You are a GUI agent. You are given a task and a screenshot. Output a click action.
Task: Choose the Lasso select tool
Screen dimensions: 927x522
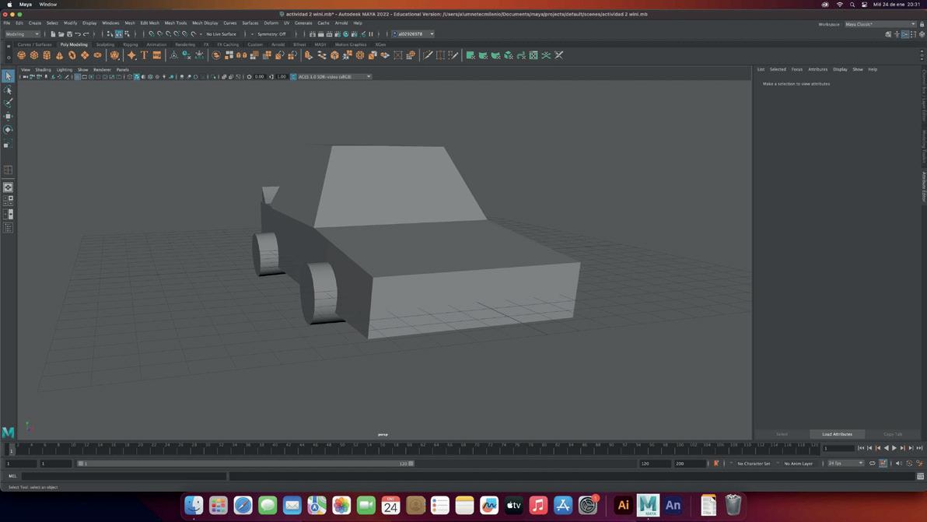point(8,89)
